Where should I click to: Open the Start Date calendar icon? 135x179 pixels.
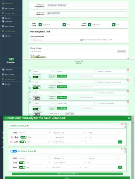pos(40,25)
